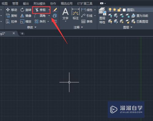Click the Layer Lock icon with cyan padlock

128,16
